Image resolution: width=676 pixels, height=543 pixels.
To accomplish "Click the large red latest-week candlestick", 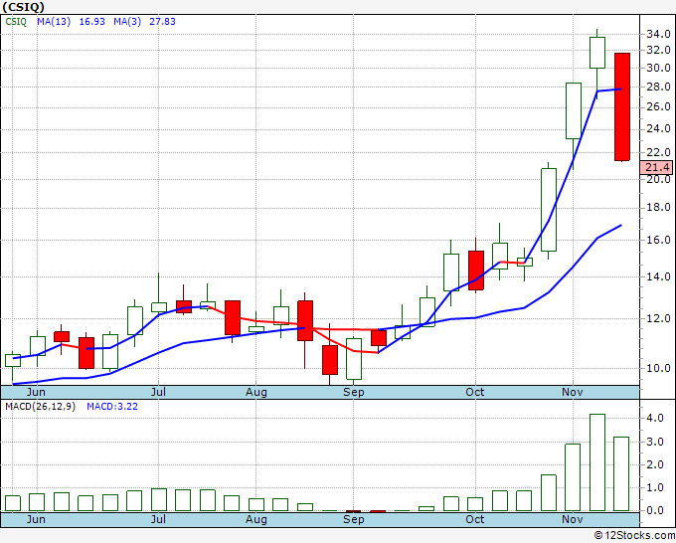I will tap(622, 106).
